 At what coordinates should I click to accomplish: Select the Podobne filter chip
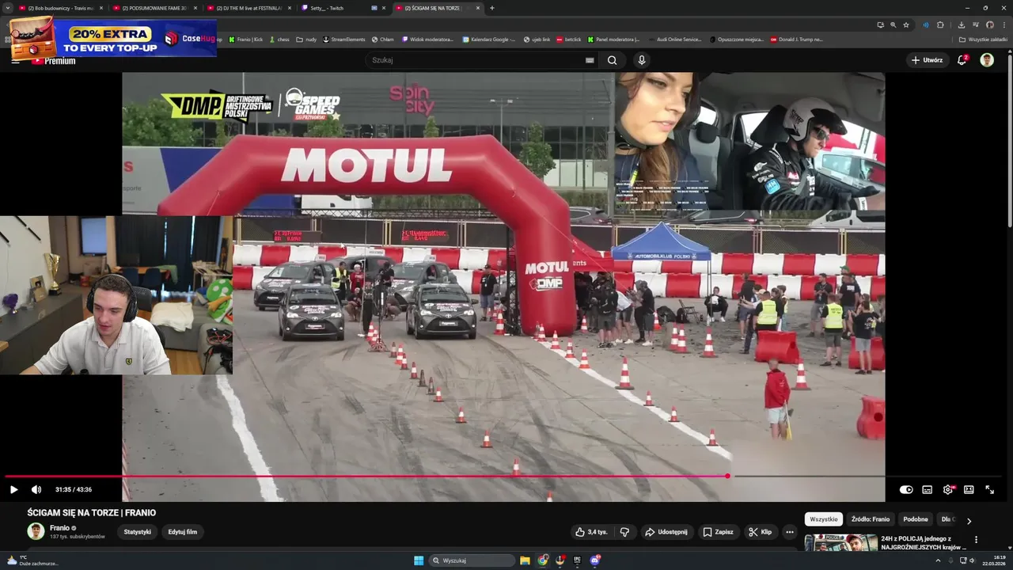tap(916, 519)
